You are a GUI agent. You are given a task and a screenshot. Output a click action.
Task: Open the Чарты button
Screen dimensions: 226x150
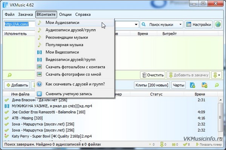179,85
